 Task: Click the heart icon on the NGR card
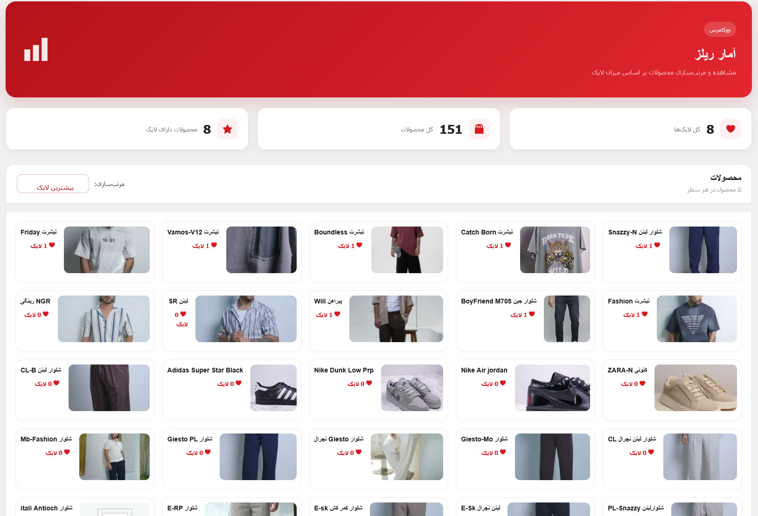coord(46,314)
